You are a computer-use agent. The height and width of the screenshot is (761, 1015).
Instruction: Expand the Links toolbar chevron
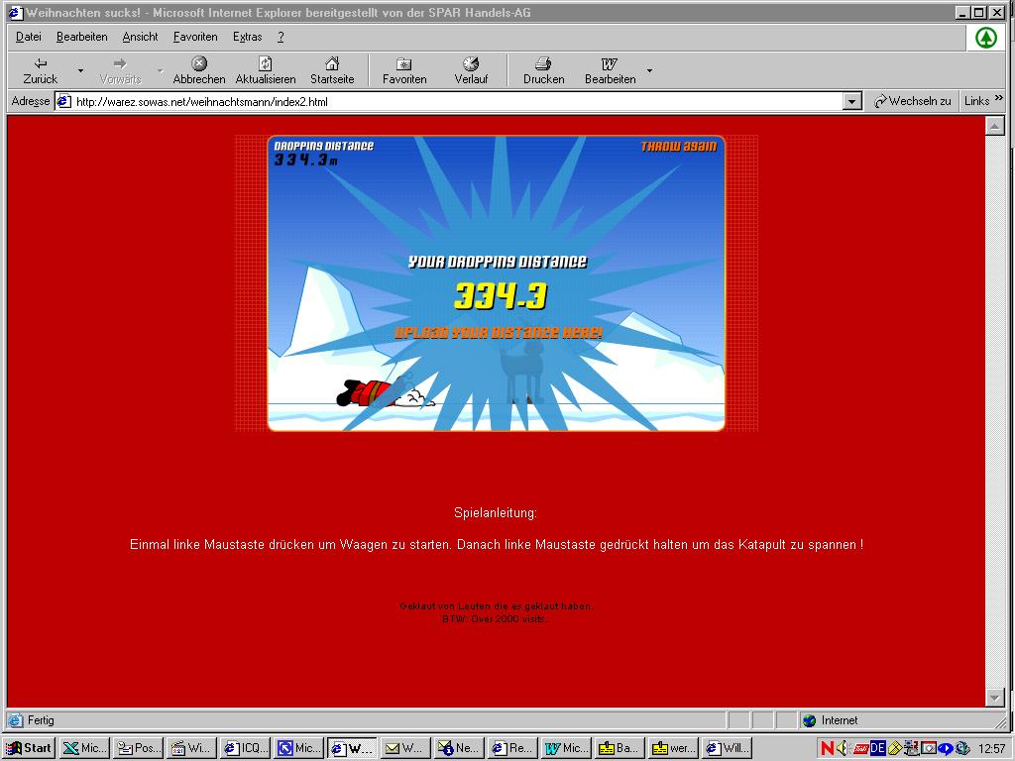(998, 99)
